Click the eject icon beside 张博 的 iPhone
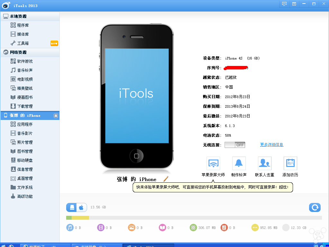The width and height of the screenshot is (329, 247). coord(56,116)
